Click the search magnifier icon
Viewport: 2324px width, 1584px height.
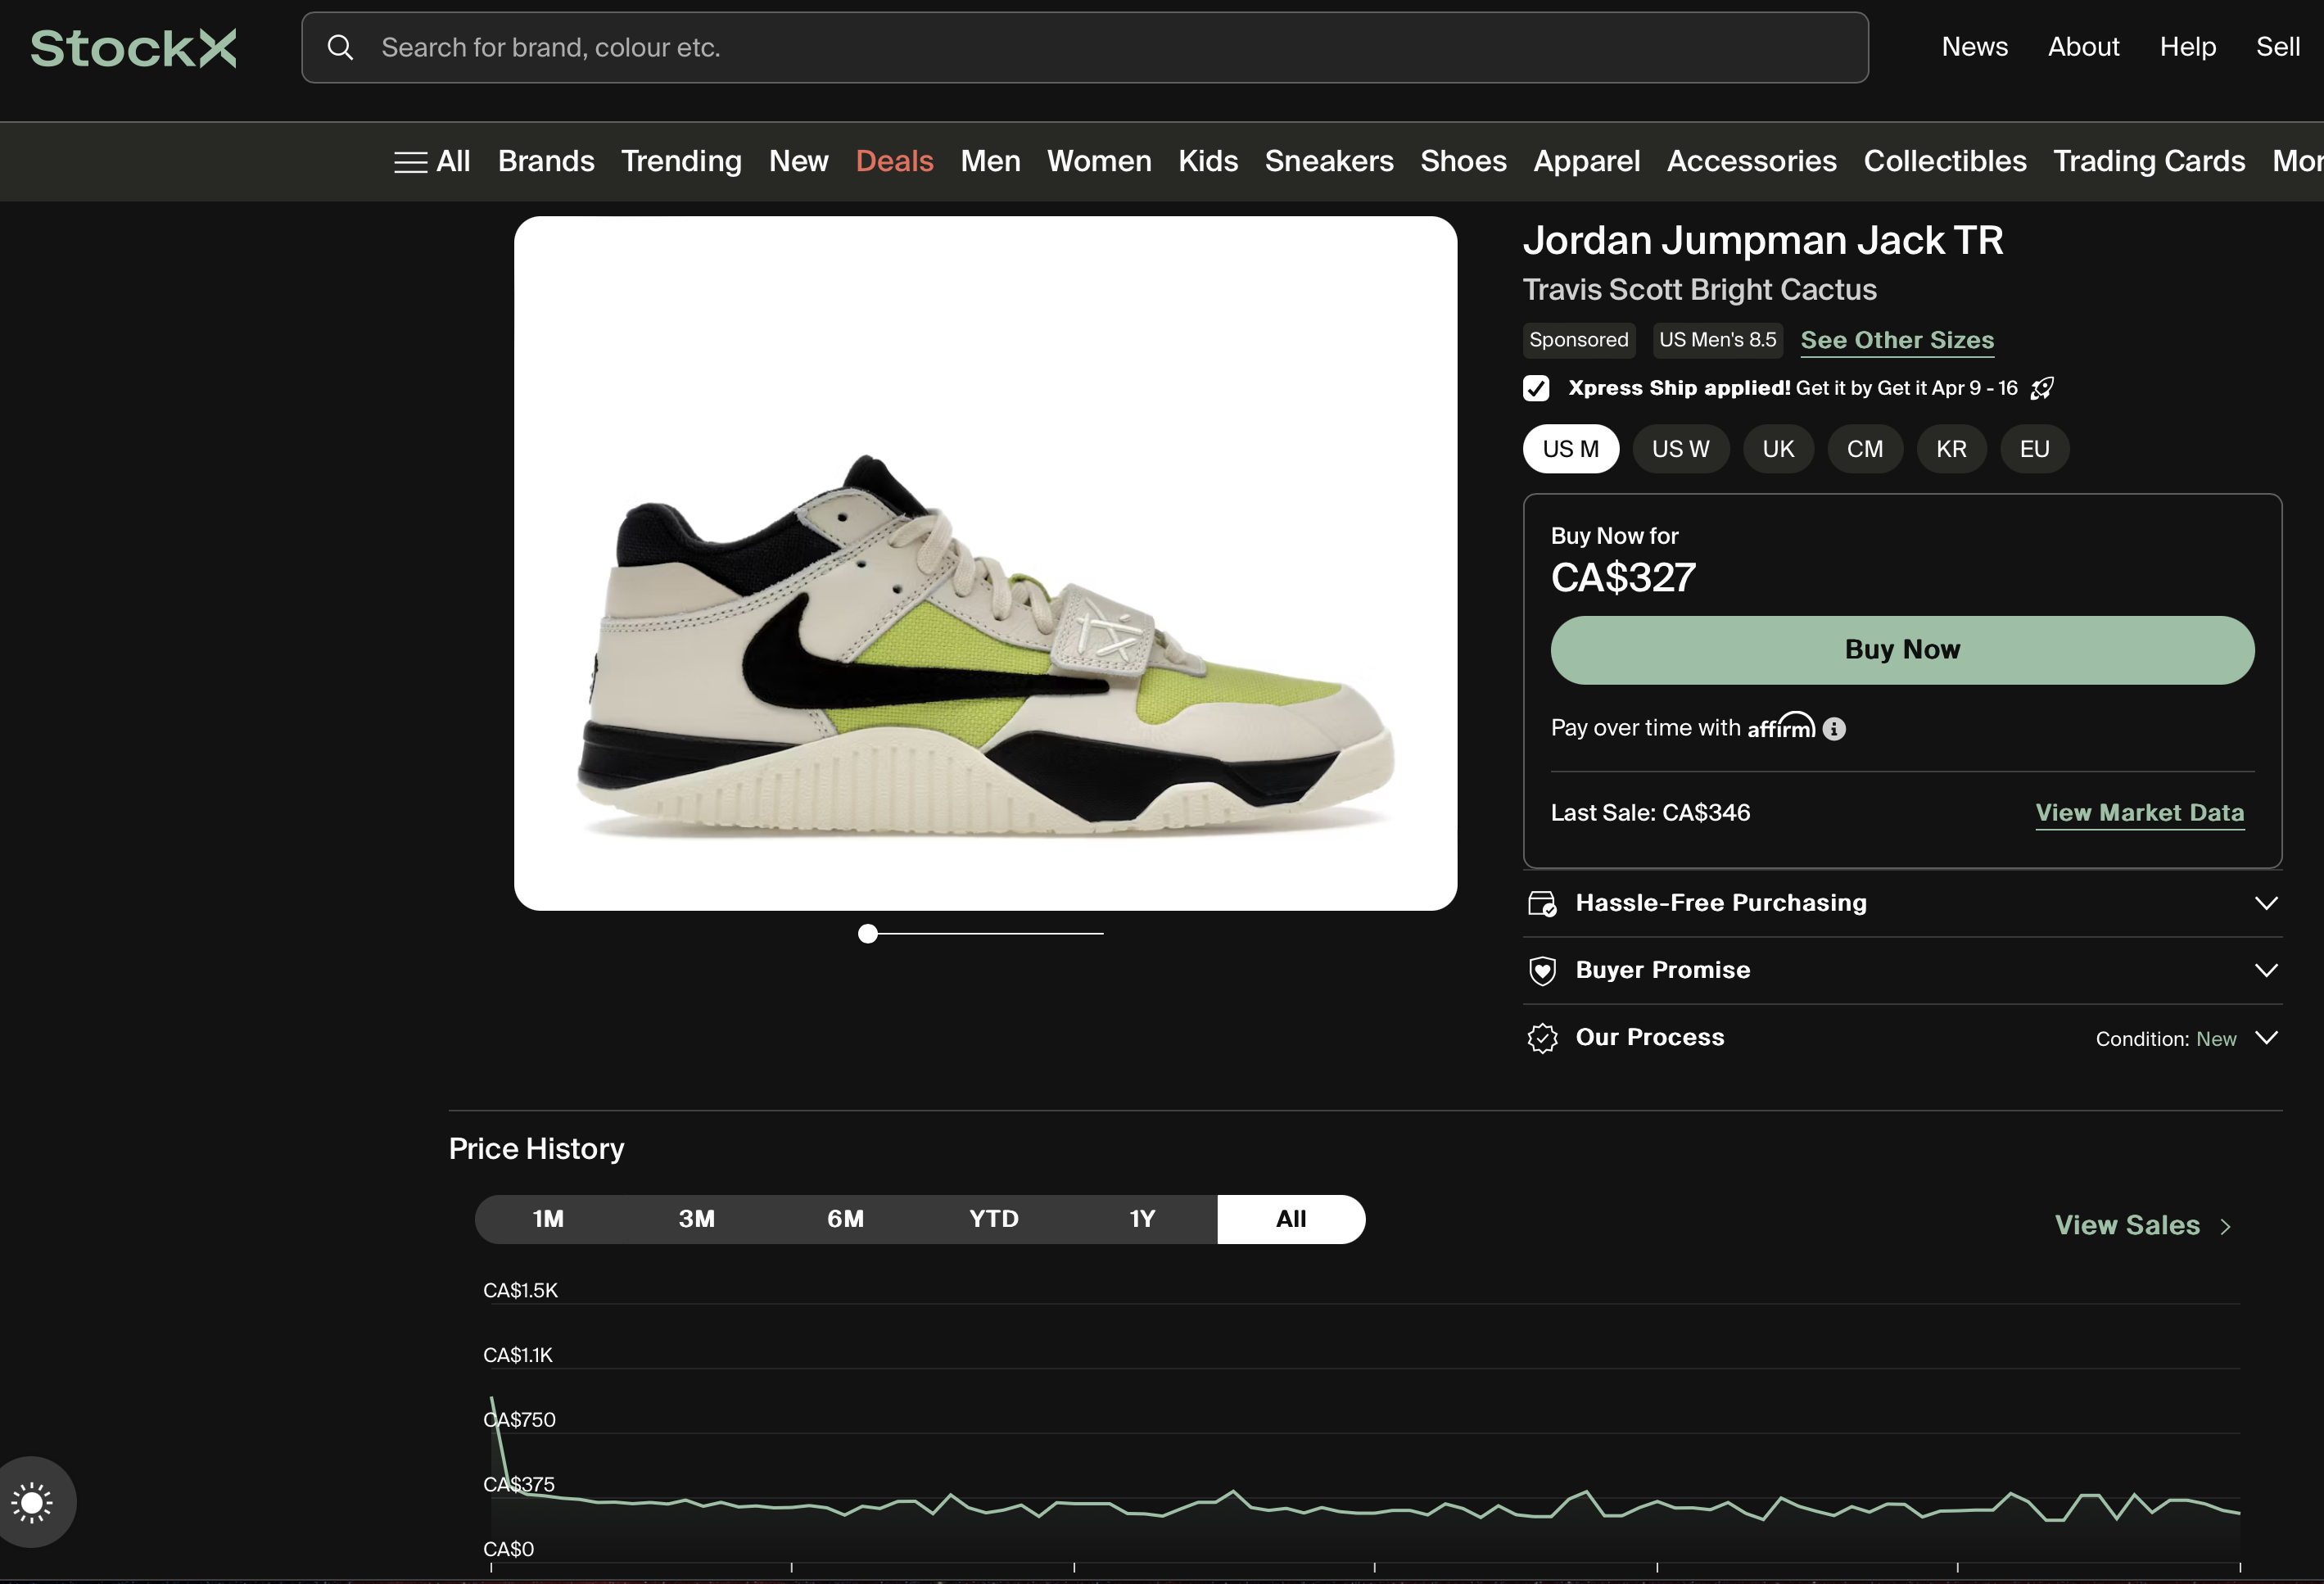point(340,47)
